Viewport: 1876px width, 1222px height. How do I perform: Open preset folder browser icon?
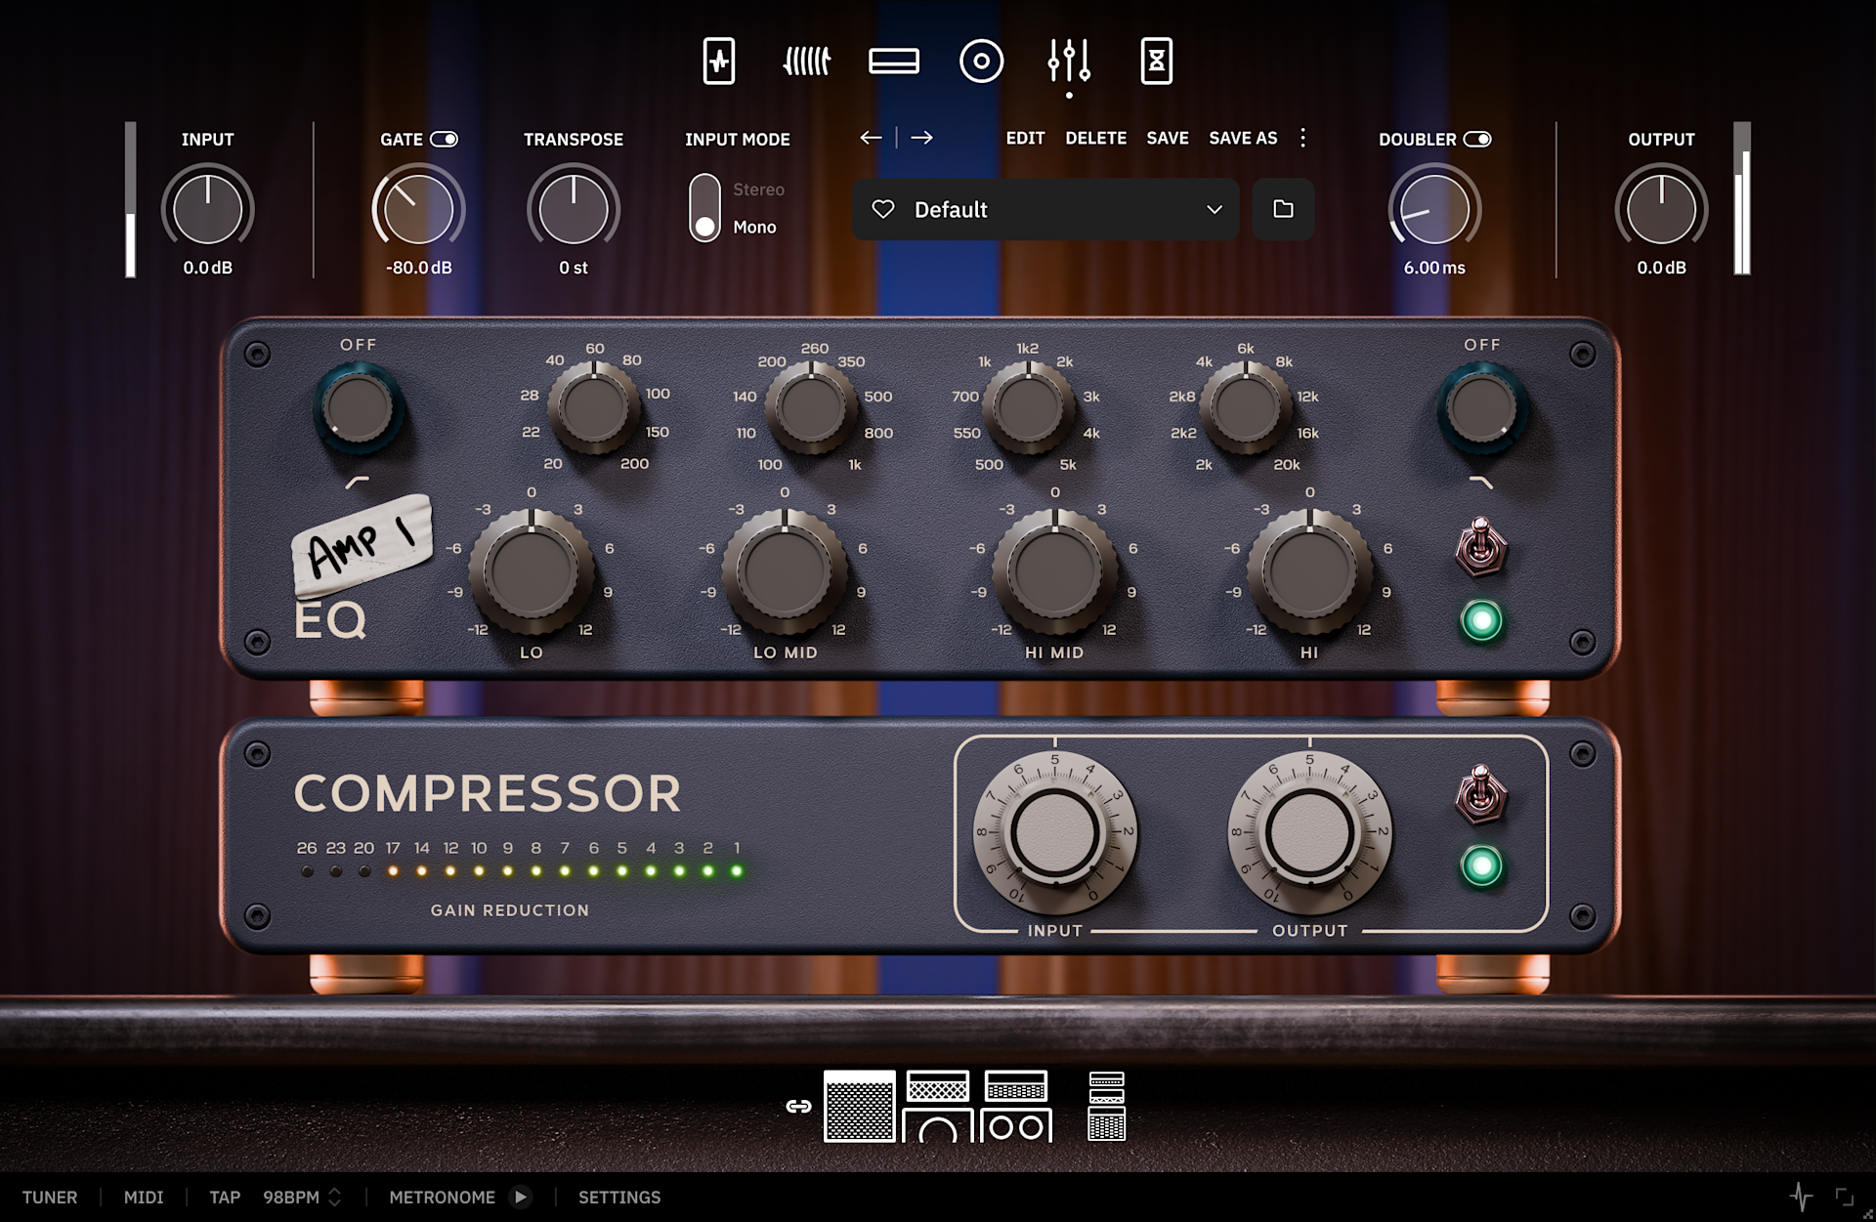click(1283, 209)
